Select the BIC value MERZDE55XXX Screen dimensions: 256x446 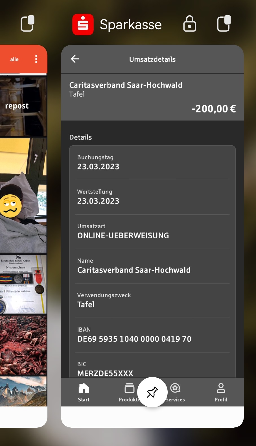point(105,373)
